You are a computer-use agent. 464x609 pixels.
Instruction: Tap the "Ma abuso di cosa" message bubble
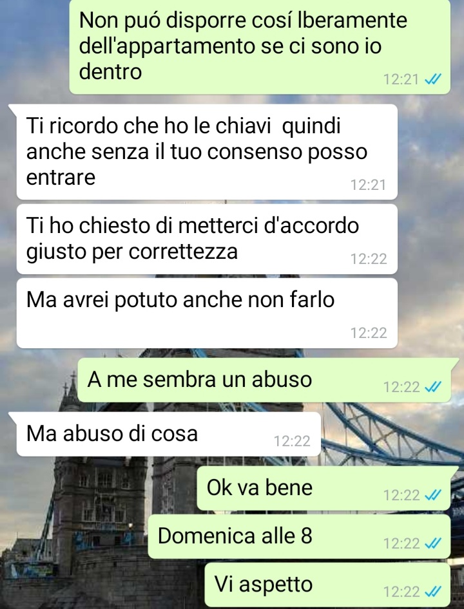pyautogui.click(x=168, y=434)
